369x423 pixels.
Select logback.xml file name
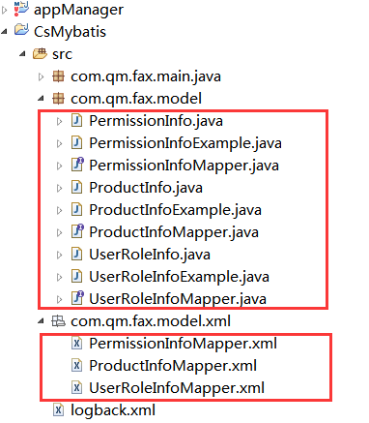coord(113,410)
